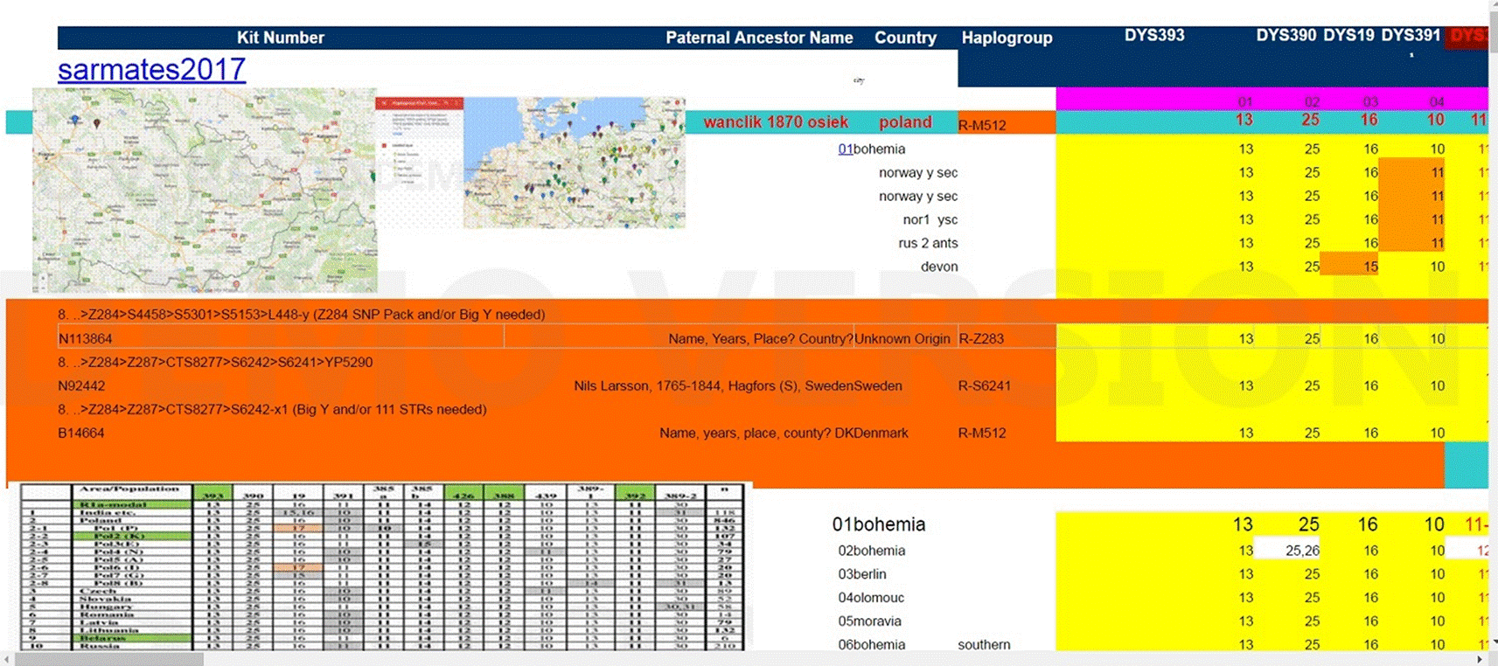Select the Country column header
Viewport: 1498px width, 666px height.
[905, 38]
